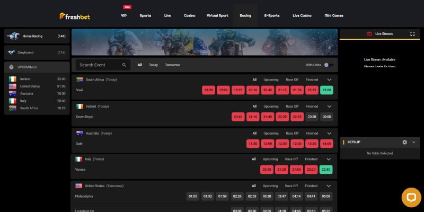
Task: Click the Horse Racing jockey icon
Action: coord(13,36)
